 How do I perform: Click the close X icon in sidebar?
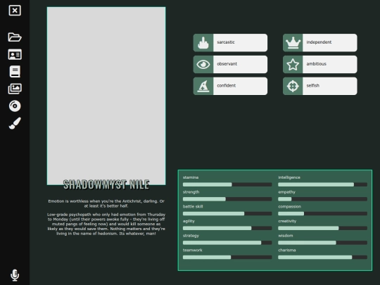click(x=15, y=11)
